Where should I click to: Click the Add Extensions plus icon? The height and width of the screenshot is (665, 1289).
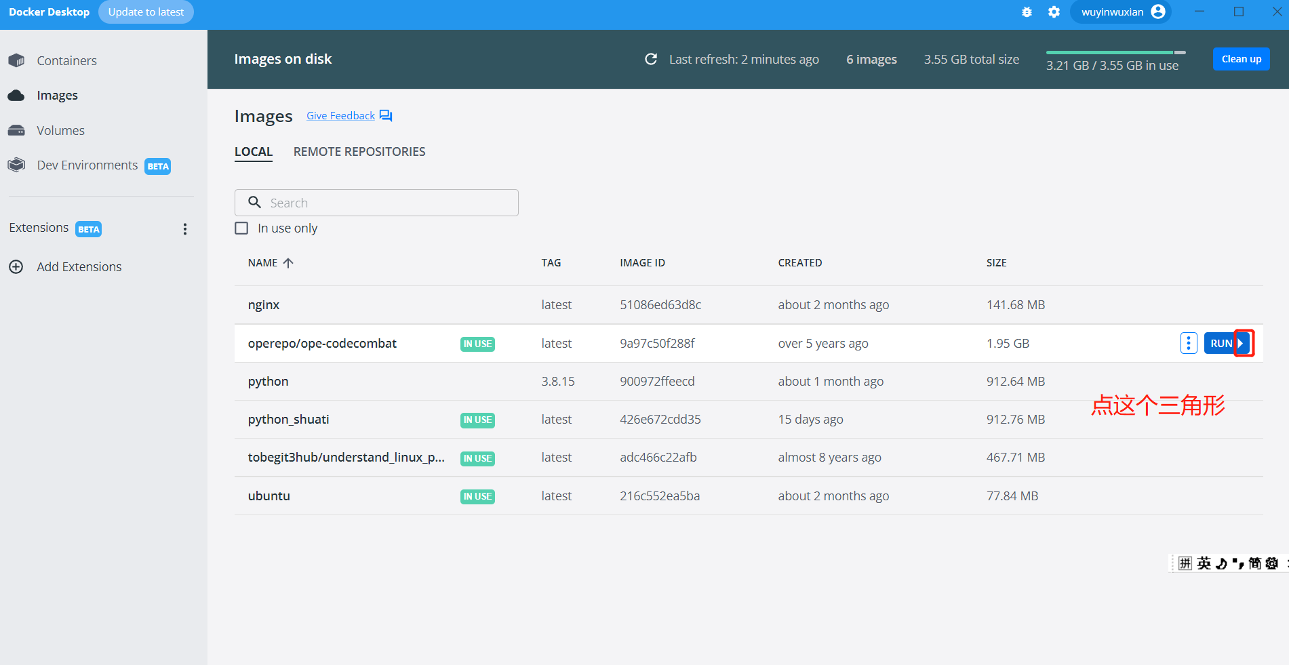pos(16,266)
